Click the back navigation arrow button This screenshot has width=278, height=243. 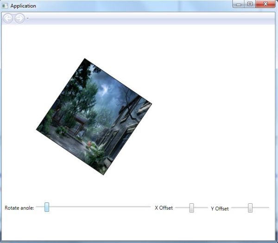[x=8, y=18]
